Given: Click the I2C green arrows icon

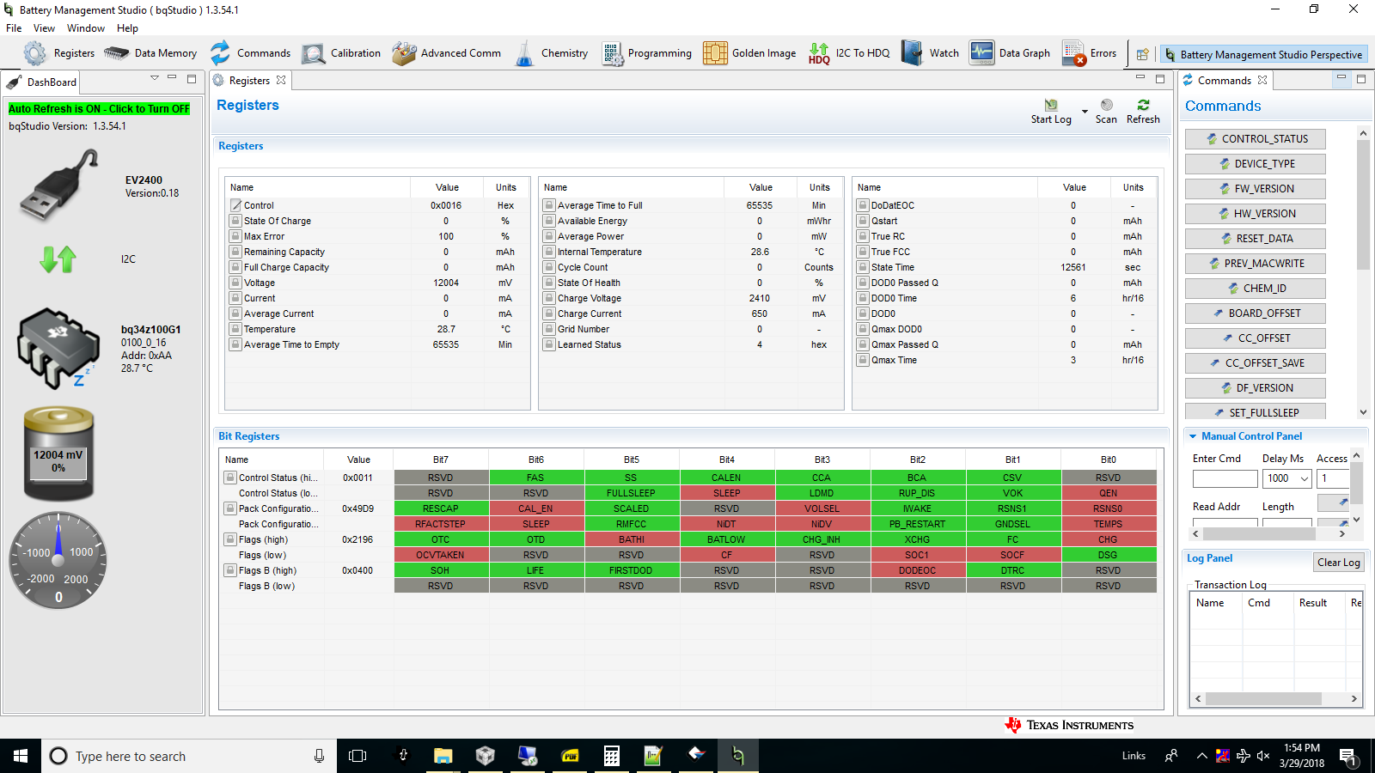Looking at the screenshot, I should 58,259.
